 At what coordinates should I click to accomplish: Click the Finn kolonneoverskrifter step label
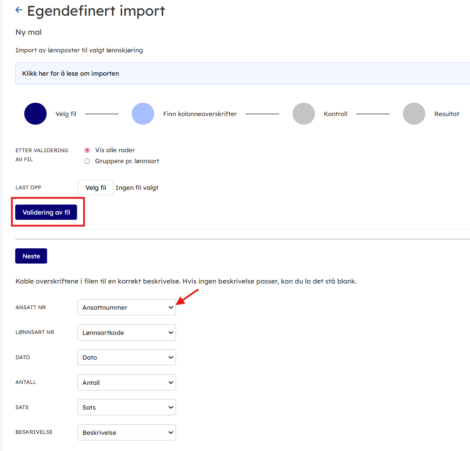[200, 114]
